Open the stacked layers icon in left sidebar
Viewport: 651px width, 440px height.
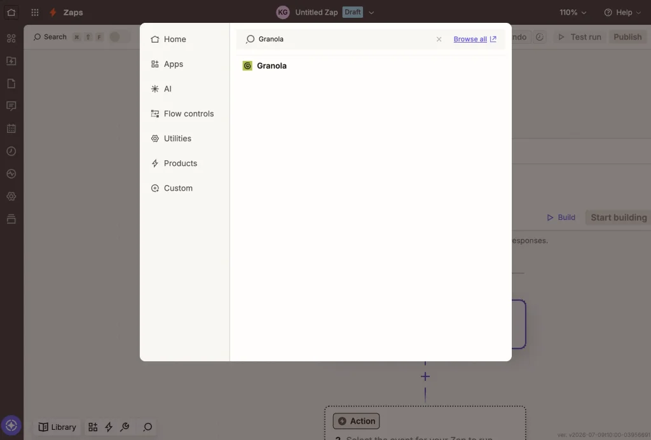click(11, 219)
